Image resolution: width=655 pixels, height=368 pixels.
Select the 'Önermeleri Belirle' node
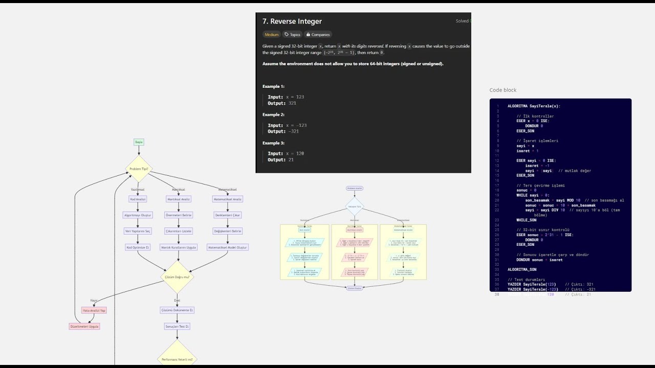click(x=179, y=216)
